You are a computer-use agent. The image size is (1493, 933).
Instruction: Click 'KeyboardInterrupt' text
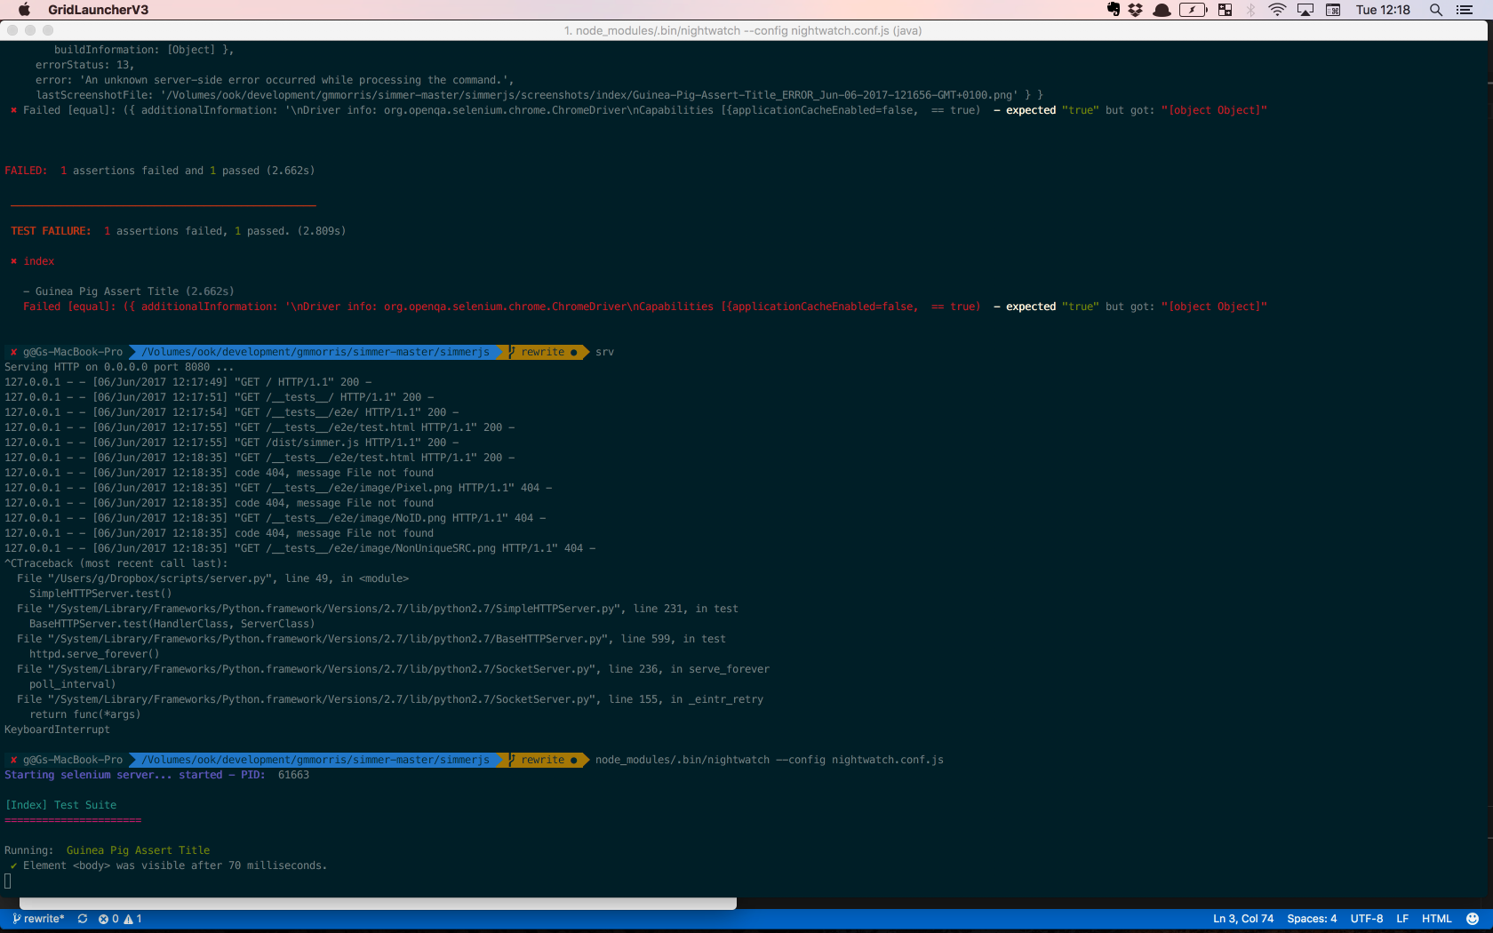coord(58,730)
